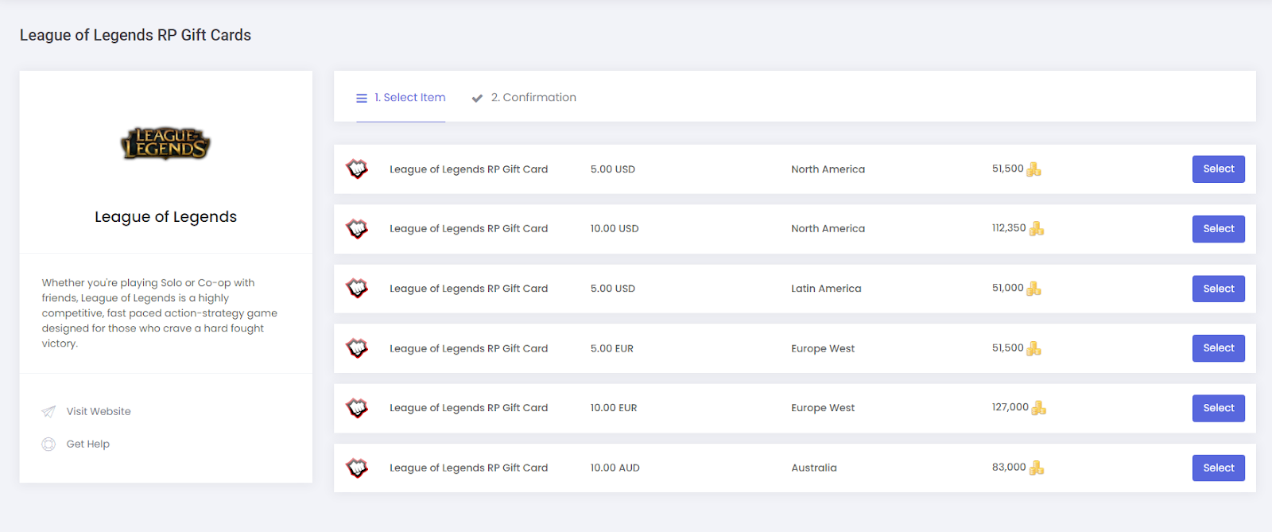
Task: Select the 5.00 USD North America gift card
Action: coord(1219,169)
